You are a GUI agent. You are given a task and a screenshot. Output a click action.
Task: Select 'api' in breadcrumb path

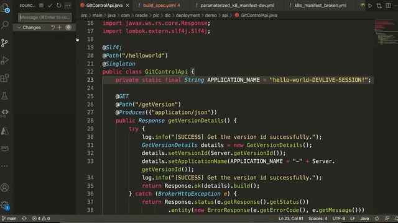(x=225, y=15)
